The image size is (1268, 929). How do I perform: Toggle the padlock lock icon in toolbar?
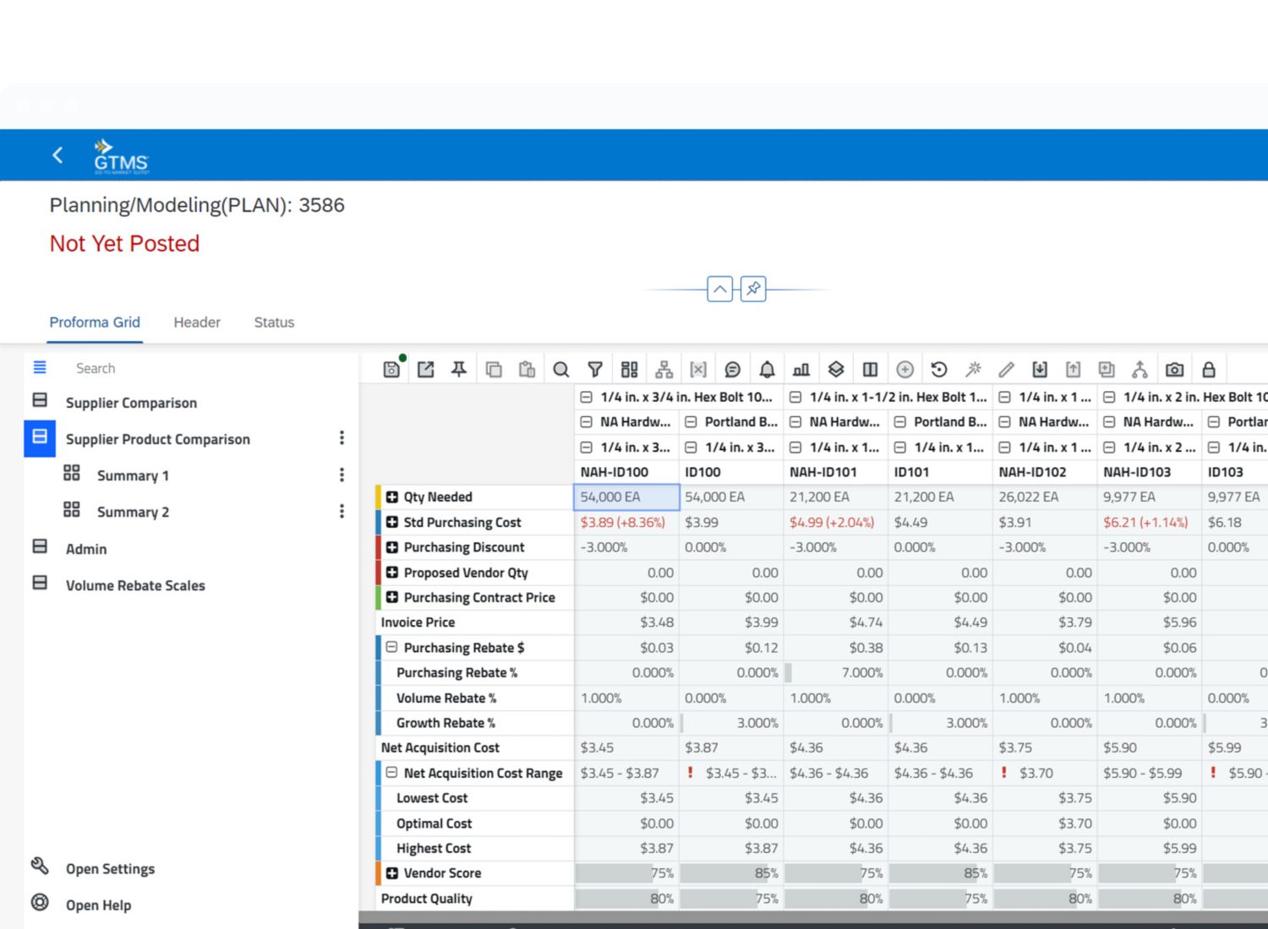[1209, 369]
